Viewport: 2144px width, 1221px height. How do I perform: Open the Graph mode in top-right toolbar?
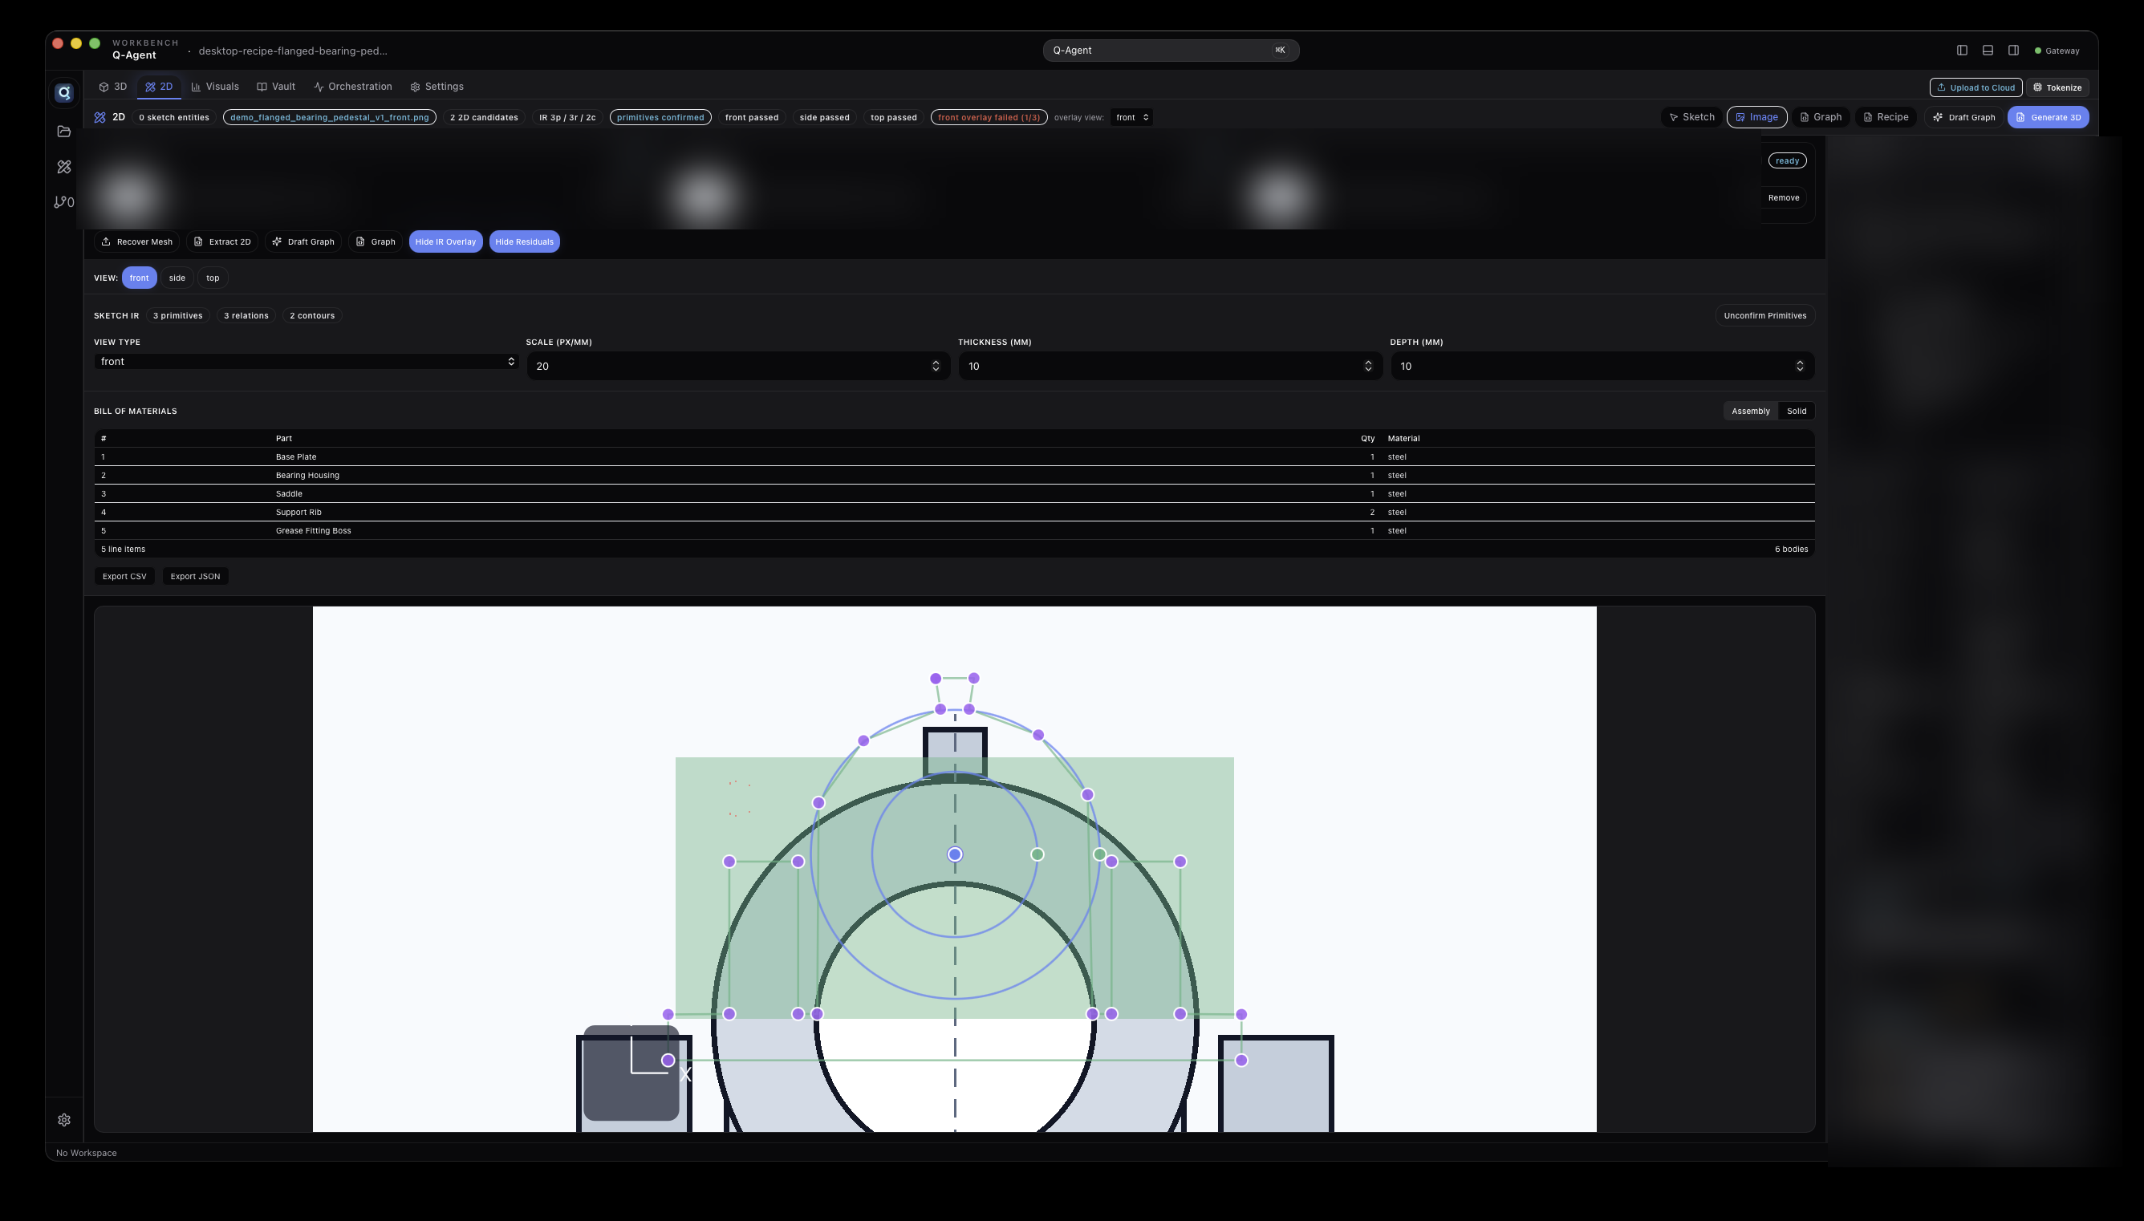pyautogui.click(x=1821, y=117)
